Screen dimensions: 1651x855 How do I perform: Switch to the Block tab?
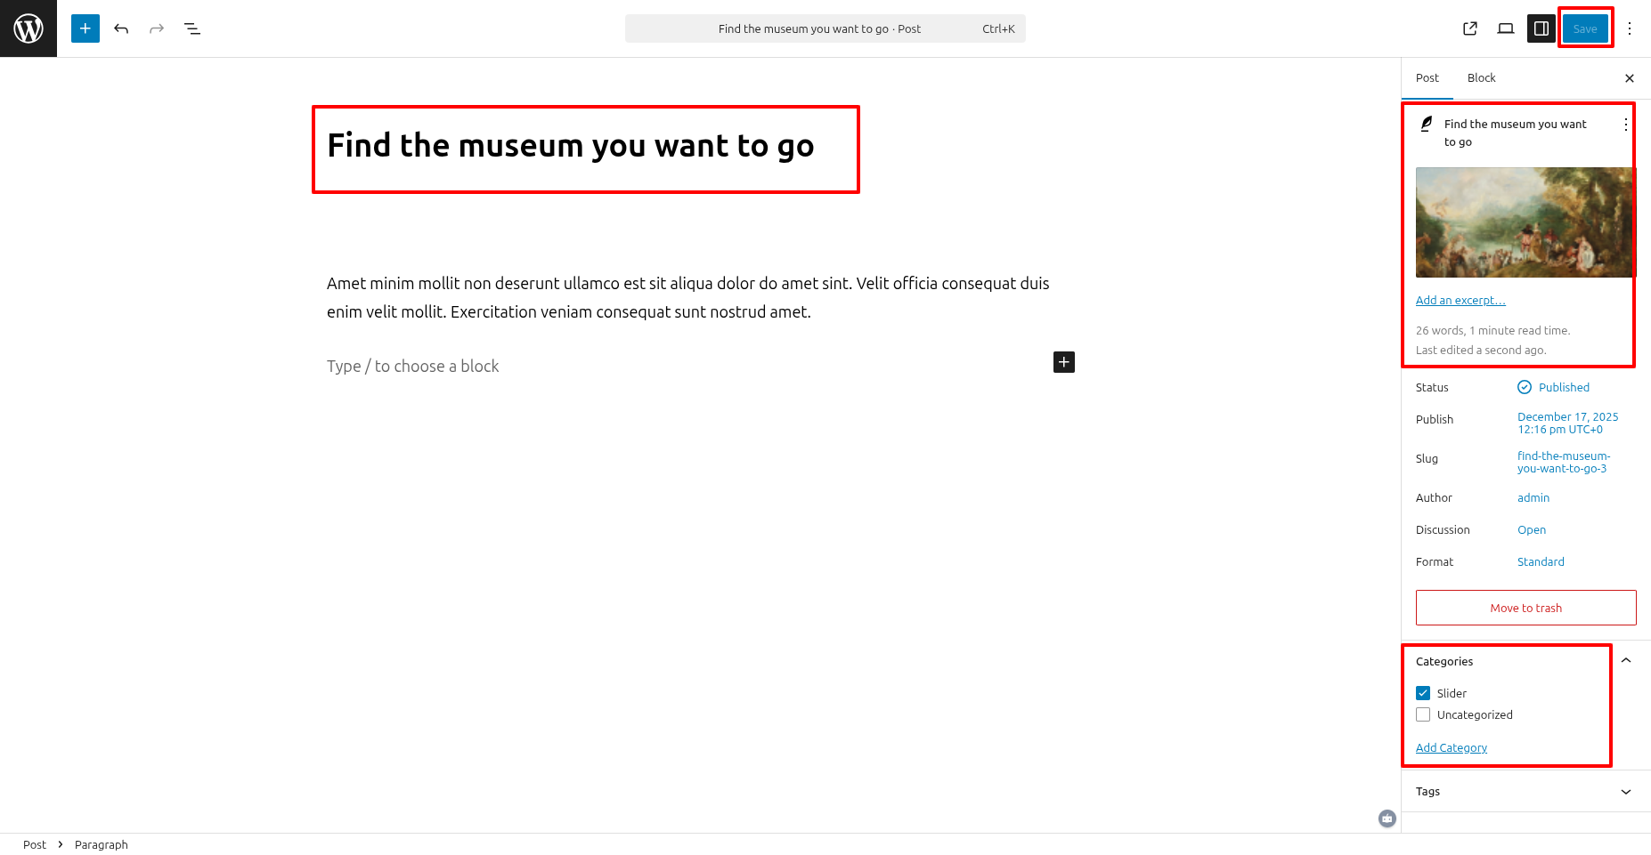point(1481,78)
